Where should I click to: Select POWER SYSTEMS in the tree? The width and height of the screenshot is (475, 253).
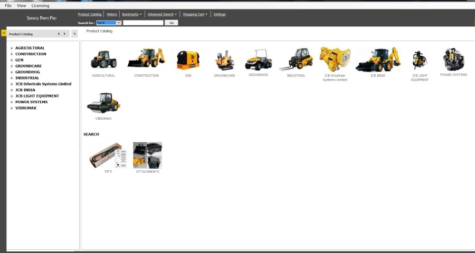click(x=32, y=102)
